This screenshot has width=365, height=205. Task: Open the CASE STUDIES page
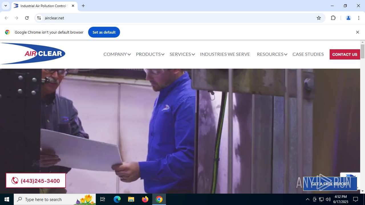308,54
